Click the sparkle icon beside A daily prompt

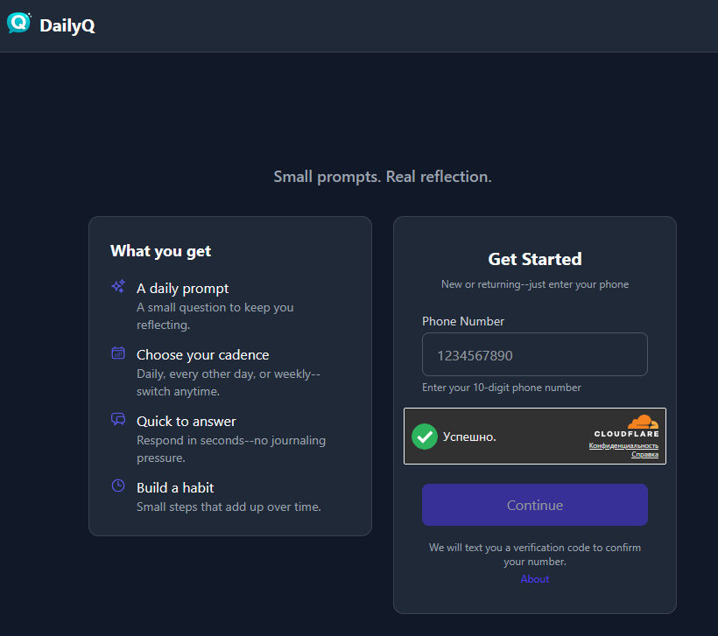(118, 286)
